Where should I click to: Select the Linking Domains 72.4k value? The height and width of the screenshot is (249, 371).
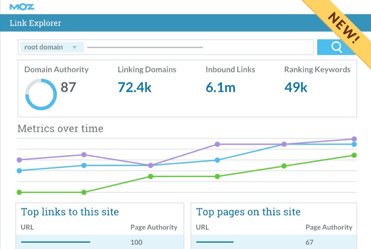135,87
